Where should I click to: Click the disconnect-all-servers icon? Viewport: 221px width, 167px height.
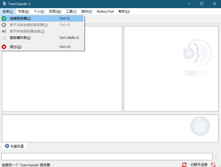pyautogui.click(x=4, y=31)
